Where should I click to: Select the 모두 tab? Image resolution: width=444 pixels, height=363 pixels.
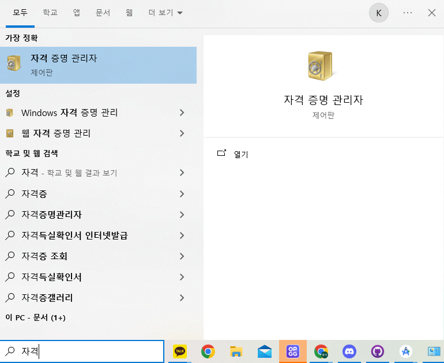click(20, 13)
